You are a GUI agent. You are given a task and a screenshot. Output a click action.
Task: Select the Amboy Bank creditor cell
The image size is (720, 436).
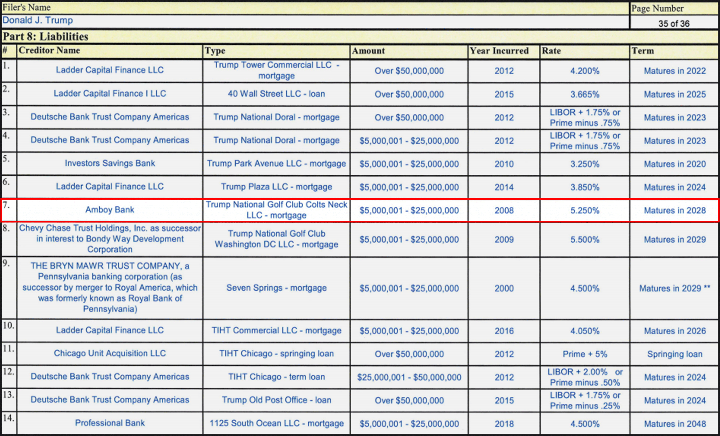click(x=110, y=210)
